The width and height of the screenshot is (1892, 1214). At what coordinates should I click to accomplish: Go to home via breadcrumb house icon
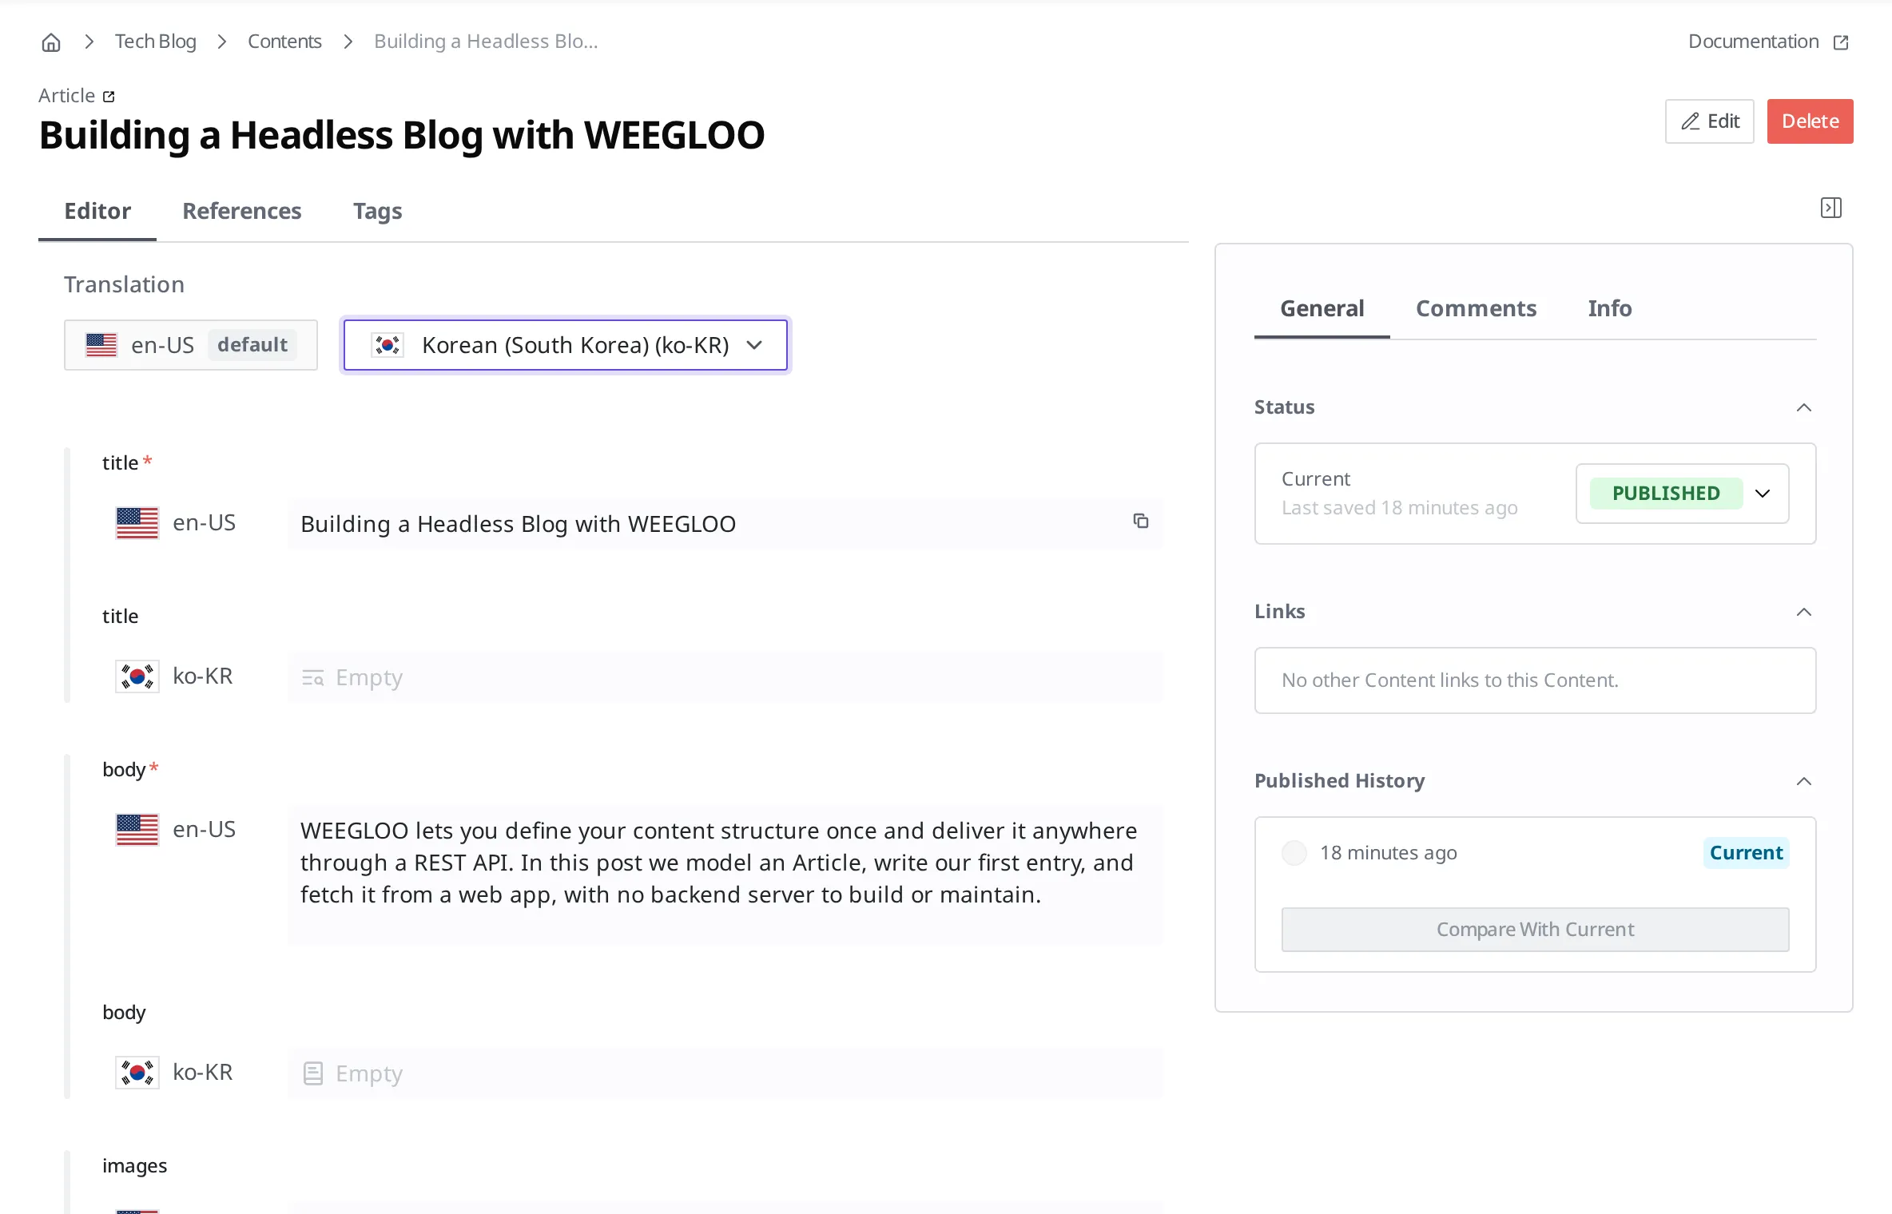click(51, 42)
